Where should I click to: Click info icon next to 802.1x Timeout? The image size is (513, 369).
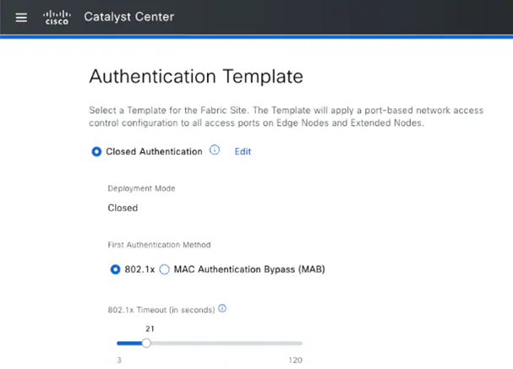(222, 308)
